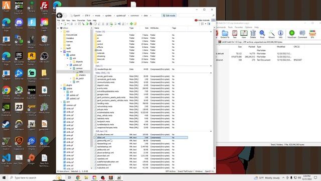
Task: Open Windows Start menu
Action: click(x=4, y=177)
